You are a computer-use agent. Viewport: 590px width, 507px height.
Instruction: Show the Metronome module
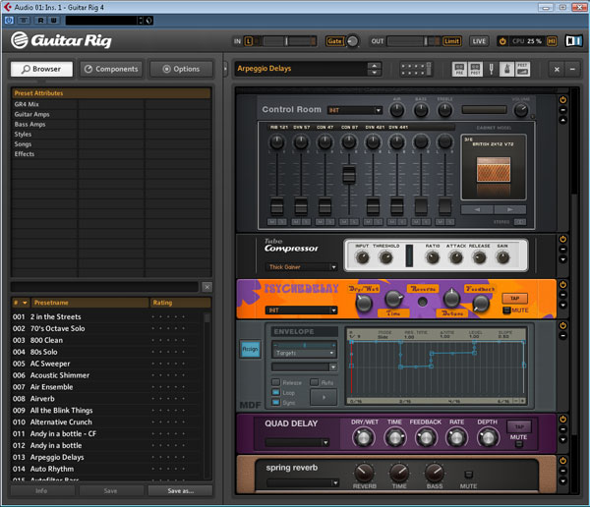506,69
